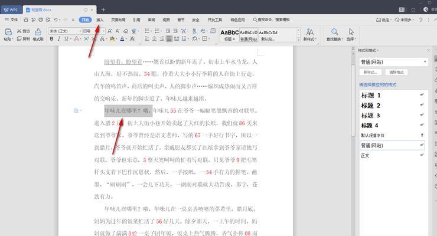Click the new tab plus button
This screenshot has width=437, height=236.
103,10
